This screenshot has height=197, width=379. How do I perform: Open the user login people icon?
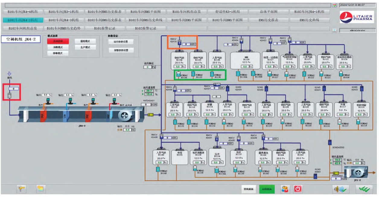(285, 189)
